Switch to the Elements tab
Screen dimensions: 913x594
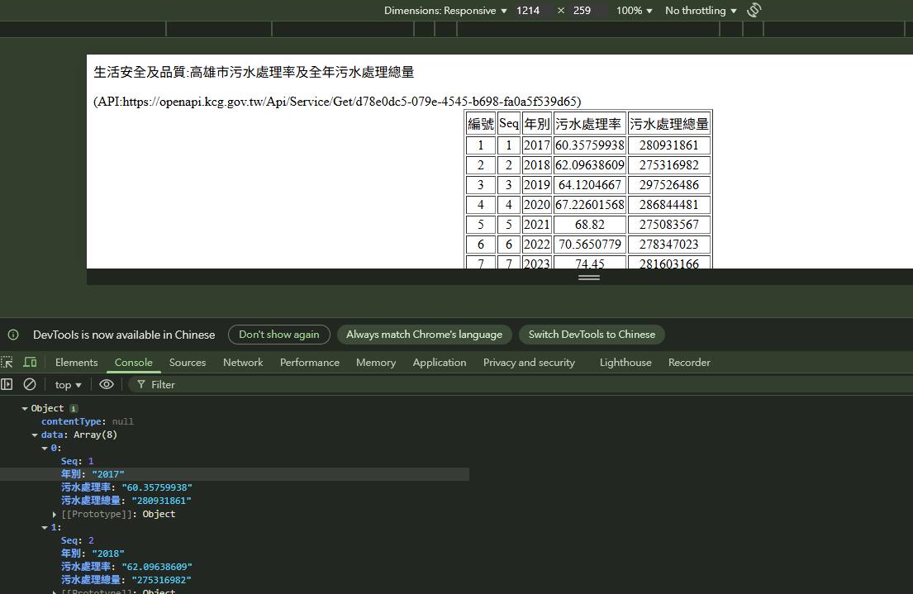76,362
